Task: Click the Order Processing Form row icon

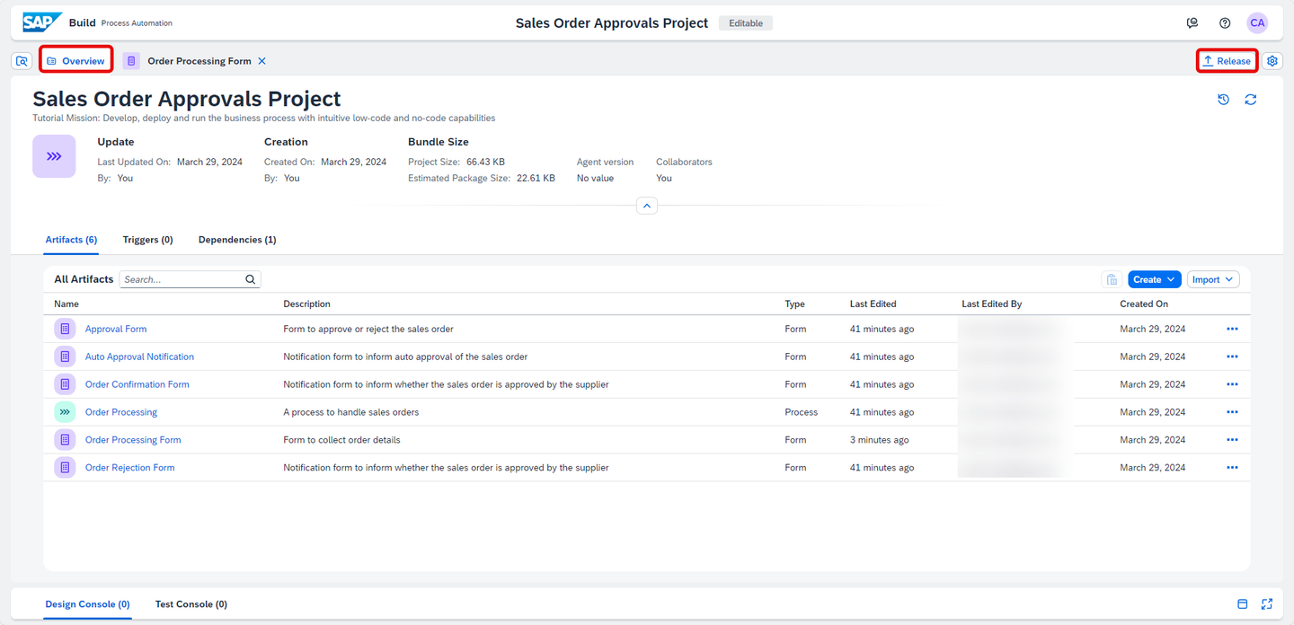Action: (x=65, y=440)
